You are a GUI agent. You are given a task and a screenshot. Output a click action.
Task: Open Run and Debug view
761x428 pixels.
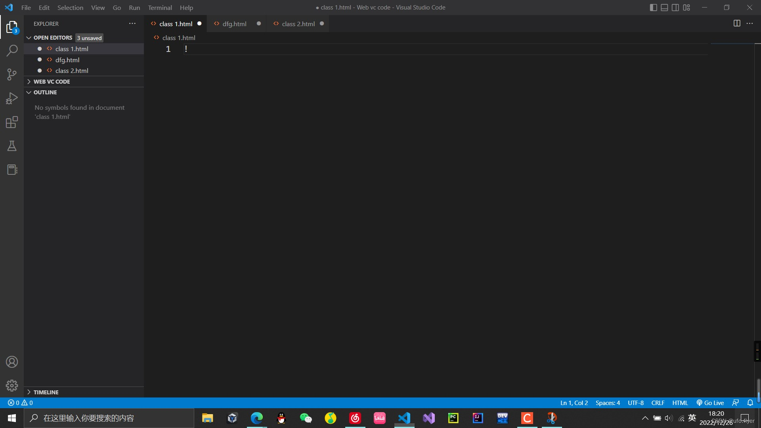(12, 98)
